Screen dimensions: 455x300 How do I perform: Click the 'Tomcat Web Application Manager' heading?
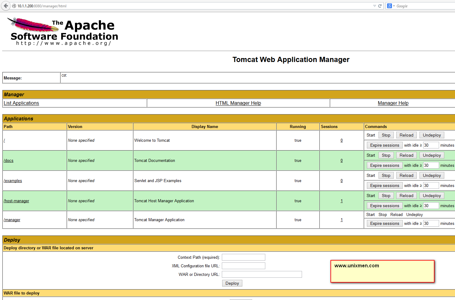291,60
